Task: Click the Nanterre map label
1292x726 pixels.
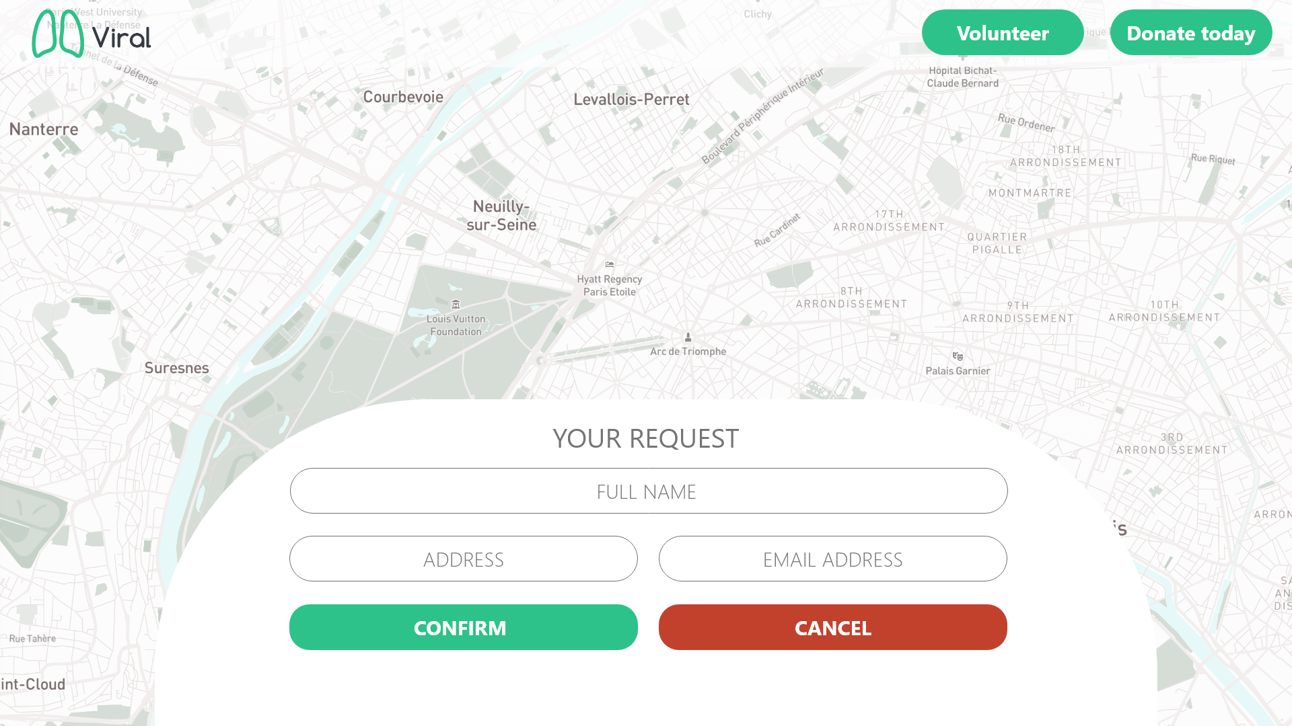Action: click(44, 129)
